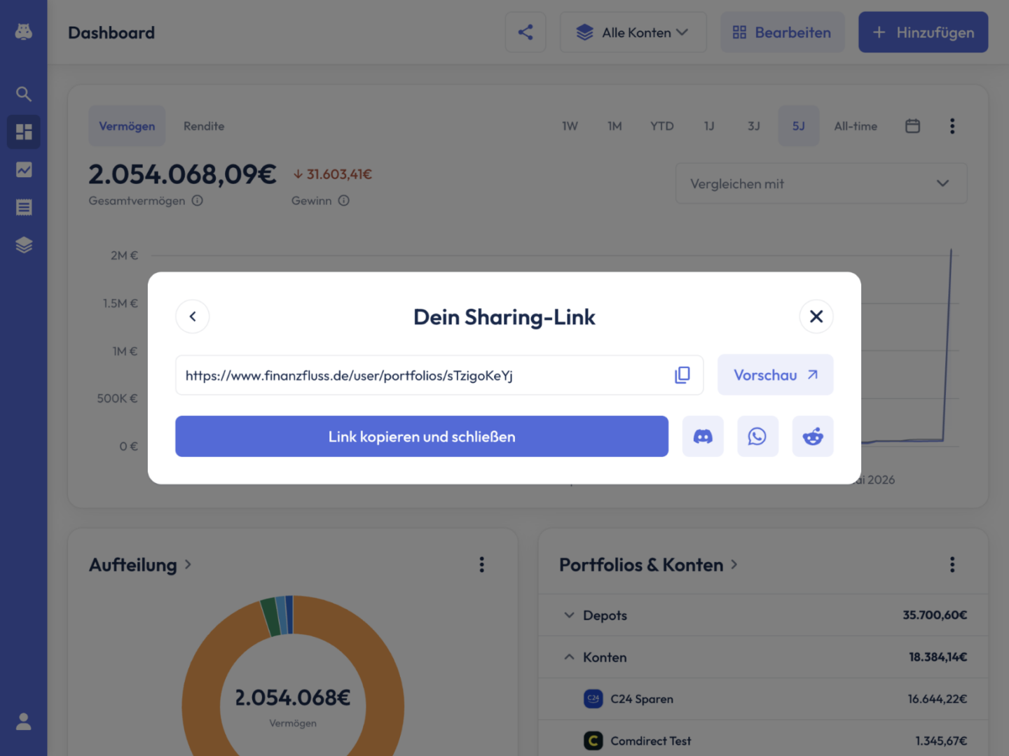The width and height of the screenshot is (1009, 756).
Task: Select the 1J time range
Action: (x=709, y=126)
